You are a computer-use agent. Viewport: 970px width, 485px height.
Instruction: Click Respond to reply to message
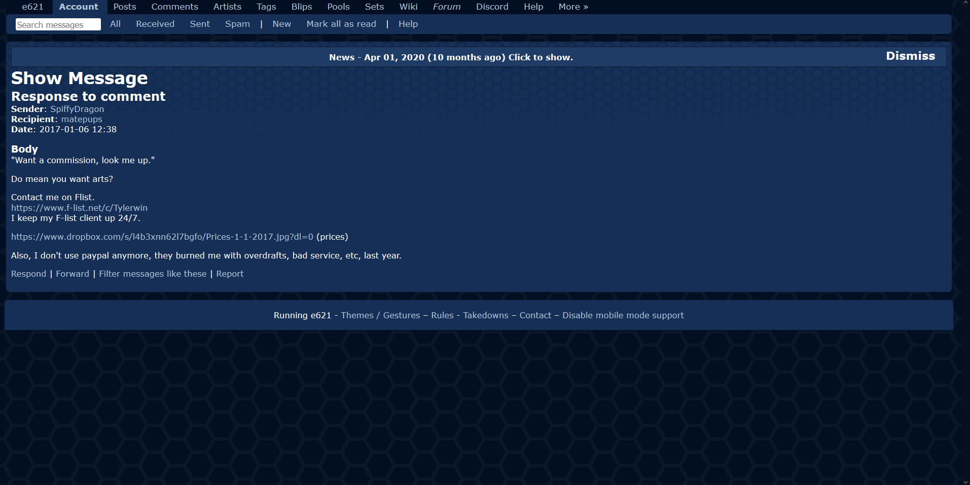coord(28,274)
